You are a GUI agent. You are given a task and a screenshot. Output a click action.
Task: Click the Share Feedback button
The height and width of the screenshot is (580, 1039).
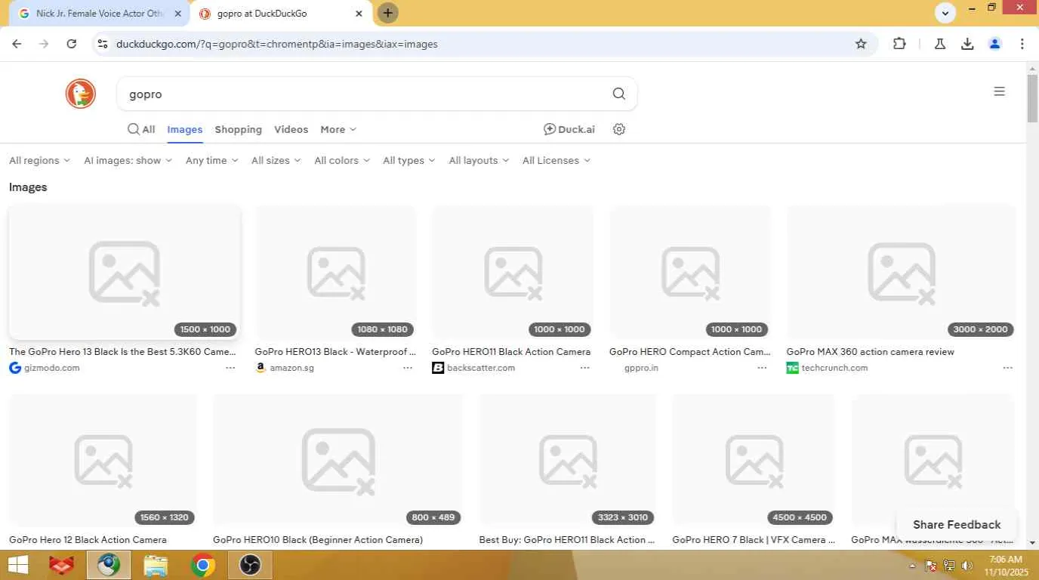(957, 524)
